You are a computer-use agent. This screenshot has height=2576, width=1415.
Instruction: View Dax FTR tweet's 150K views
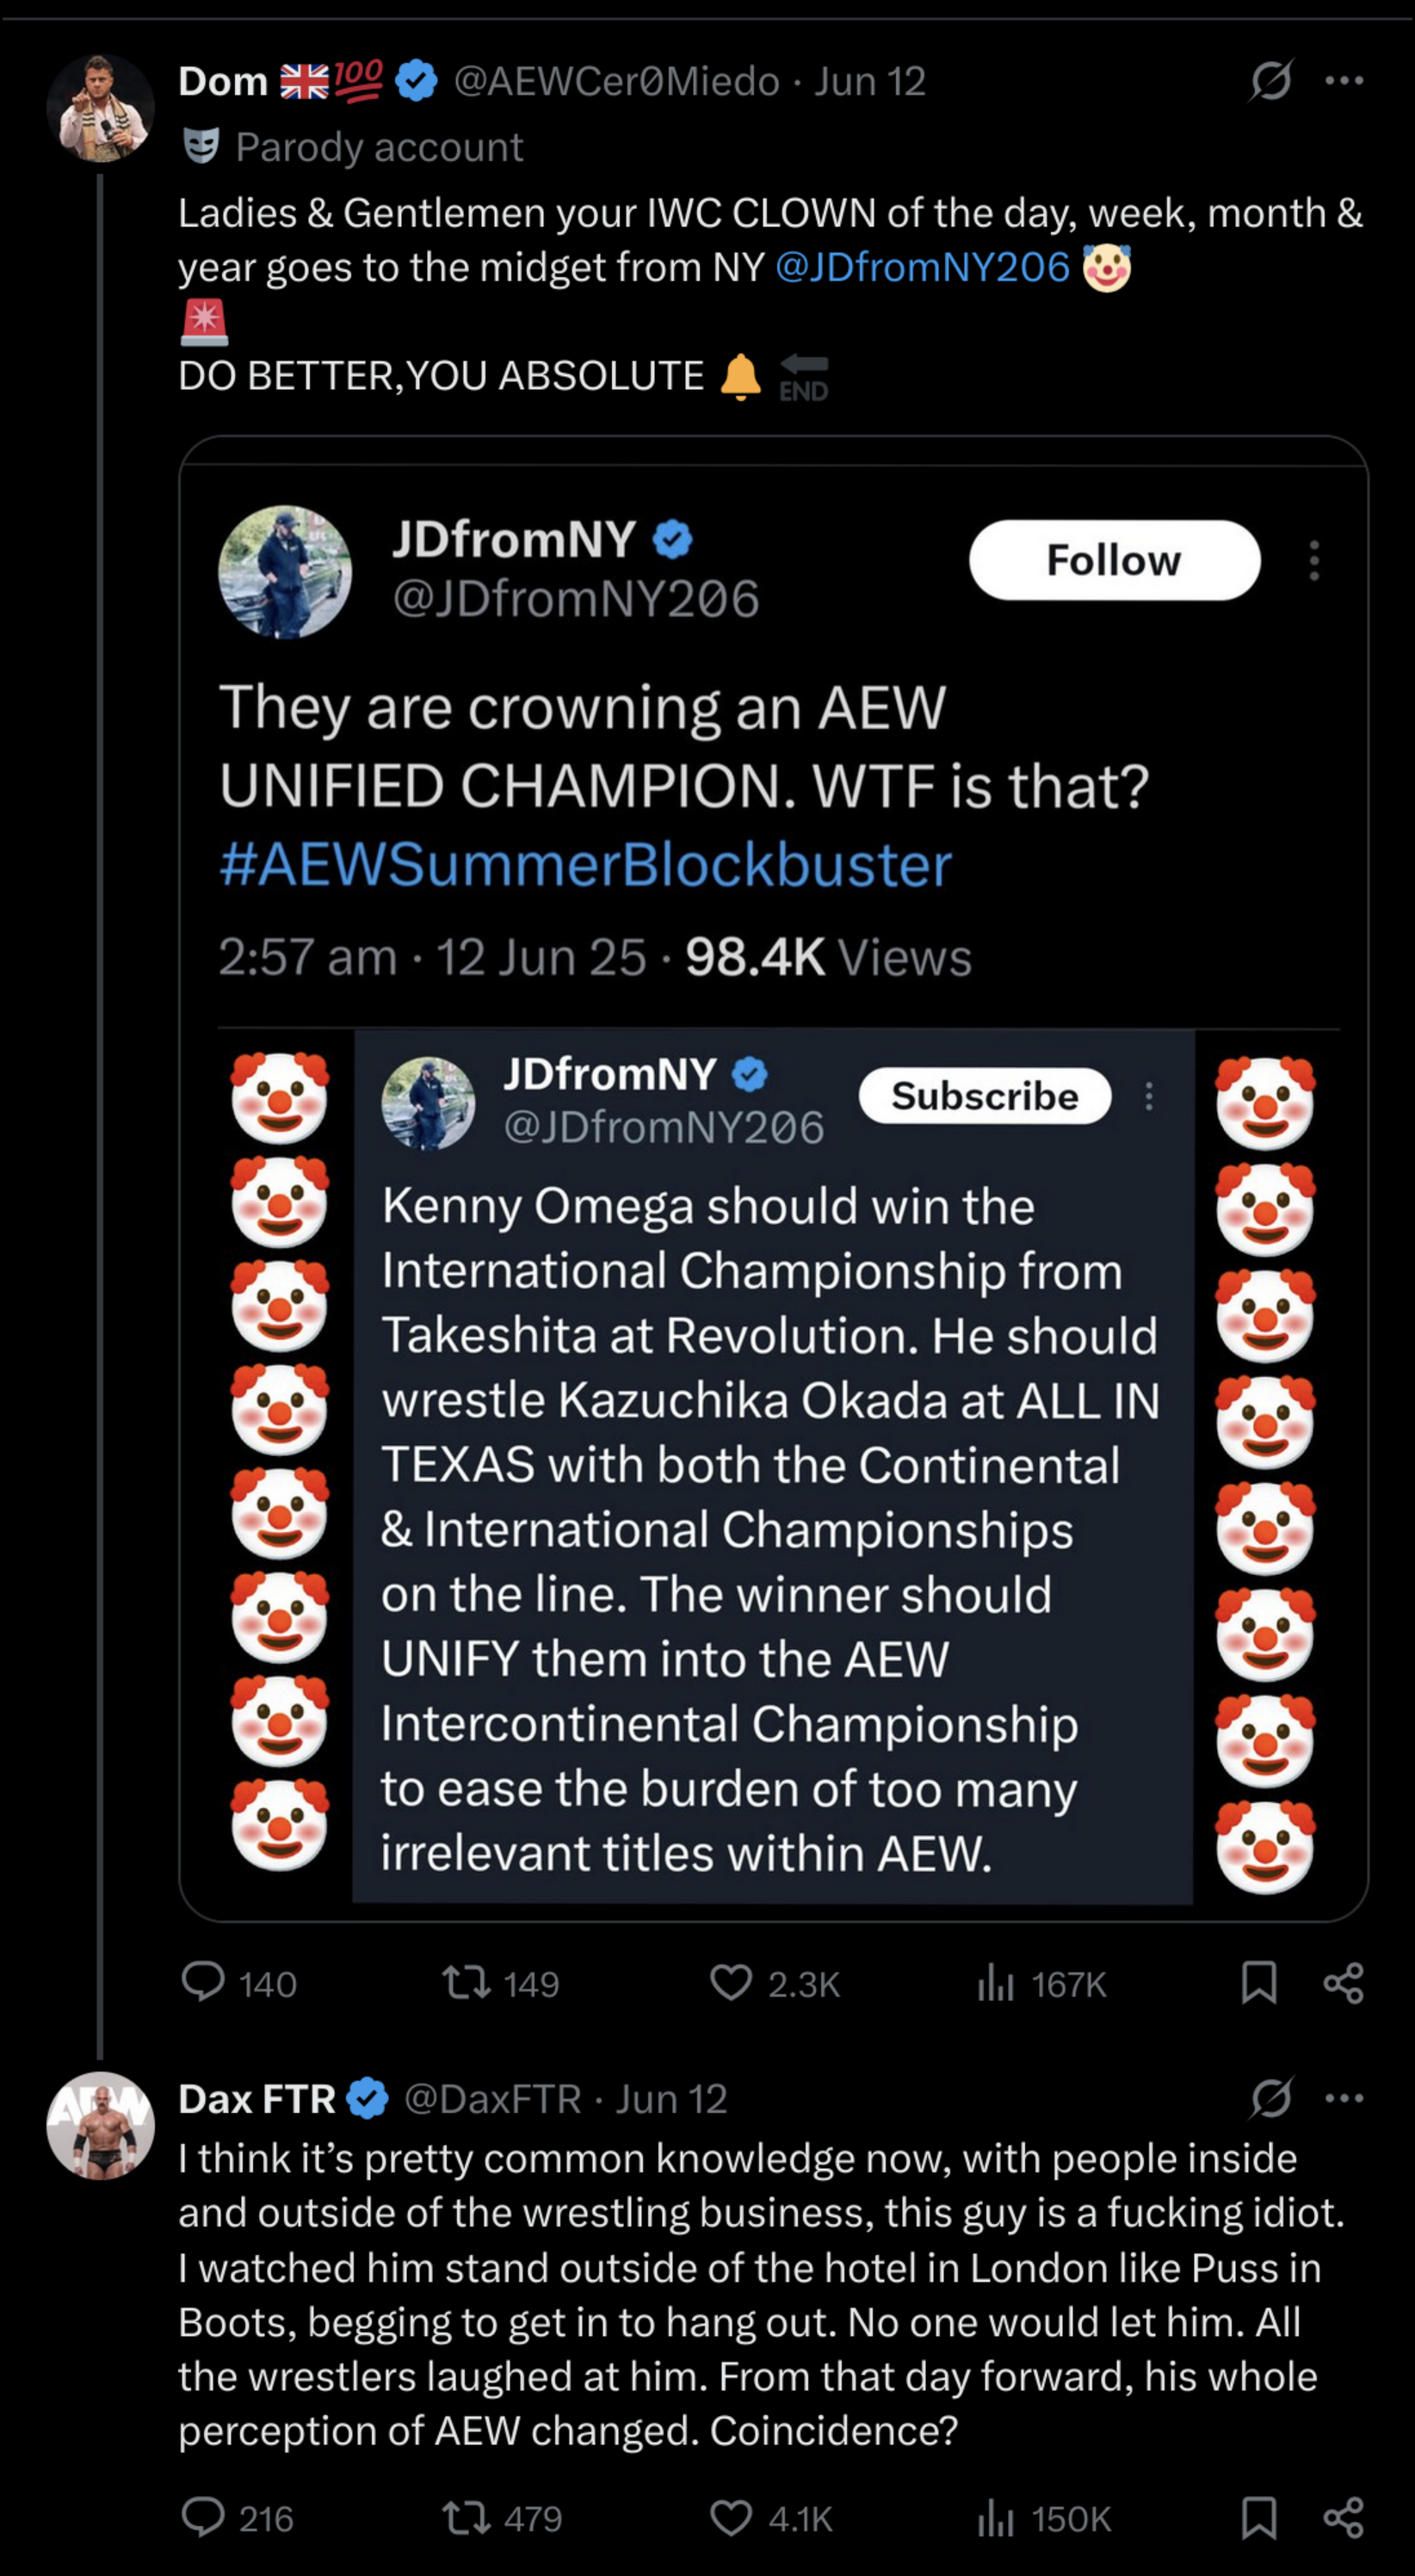tap(995, 2517)
